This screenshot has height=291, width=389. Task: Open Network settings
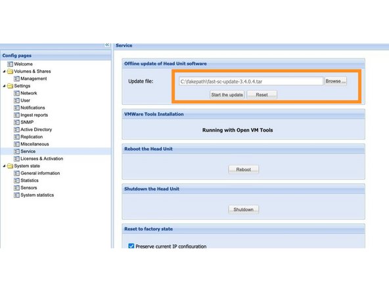coord(29,93)
